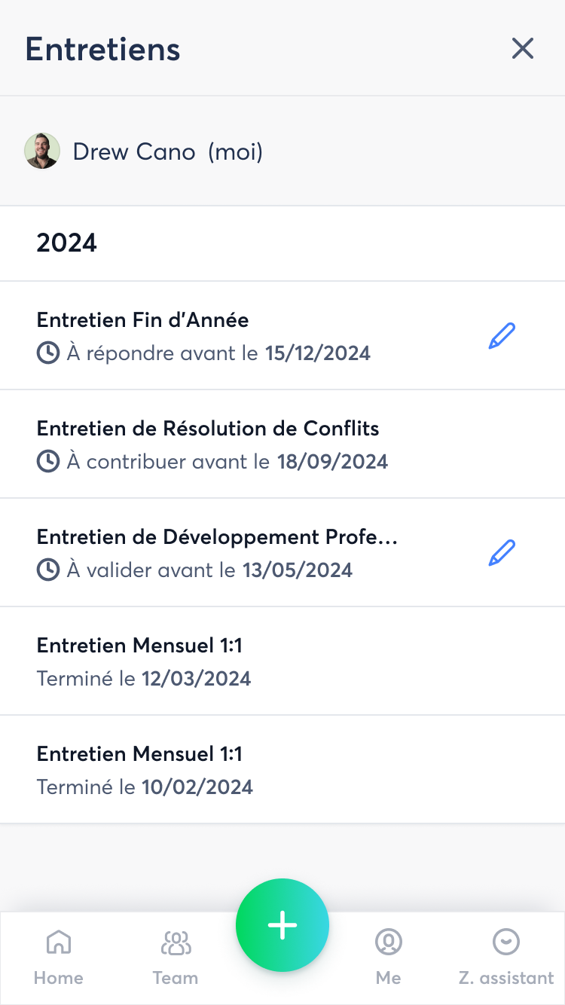This screenshot has width=565, height=1005.
Task: Close the Entretiens panel
Action: click(522, 48)
